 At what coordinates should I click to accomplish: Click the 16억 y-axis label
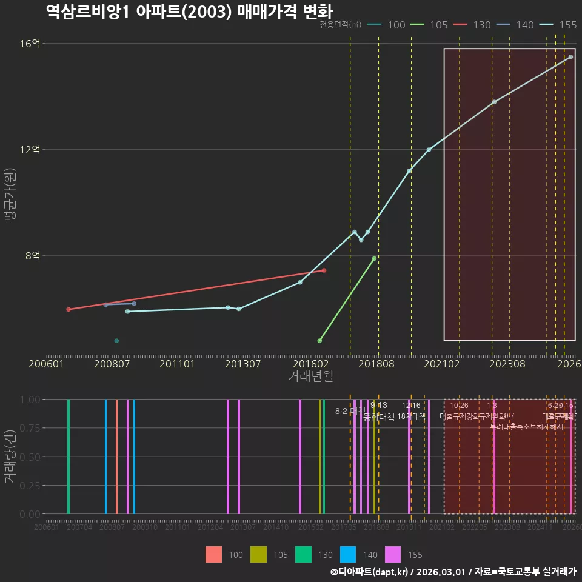click(x=30, y=44)
